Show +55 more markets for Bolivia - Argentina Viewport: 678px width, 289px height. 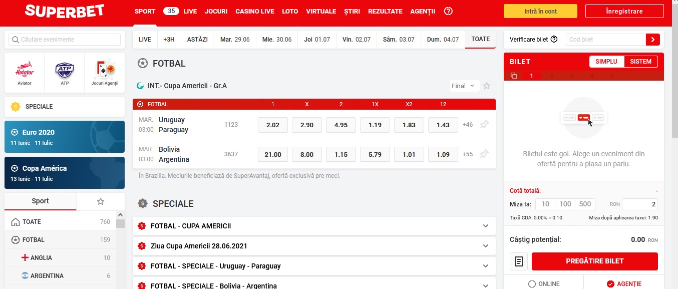pos(467,154)
